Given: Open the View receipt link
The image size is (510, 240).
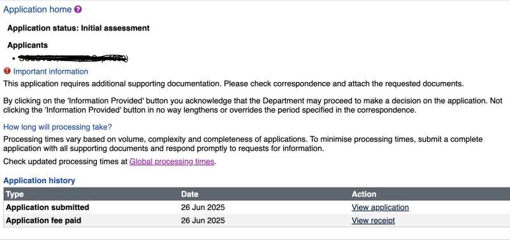Looking at the screenshot, I should pyautogui.click(x=373, y=220).
